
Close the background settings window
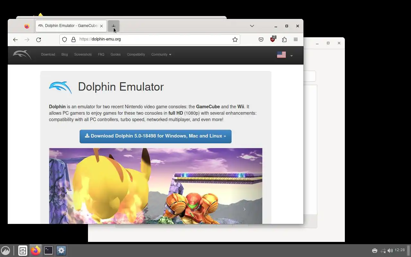click(339, 43)
